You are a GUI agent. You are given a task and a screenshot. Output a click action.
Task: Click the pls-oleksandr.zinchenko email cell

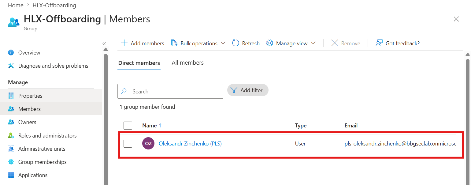400,144
